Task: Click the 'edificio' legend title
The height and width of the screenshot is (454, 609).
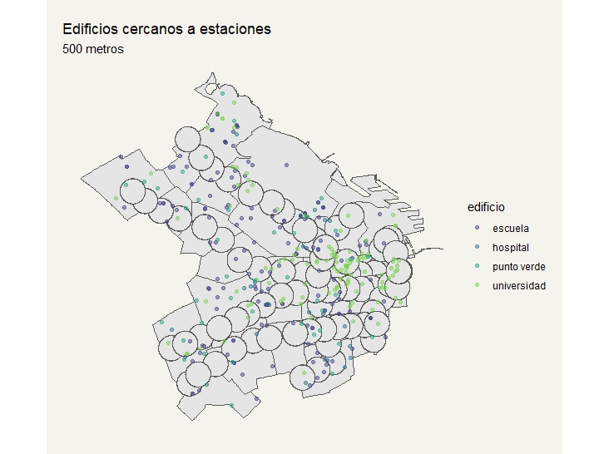Action: (485, 207)
